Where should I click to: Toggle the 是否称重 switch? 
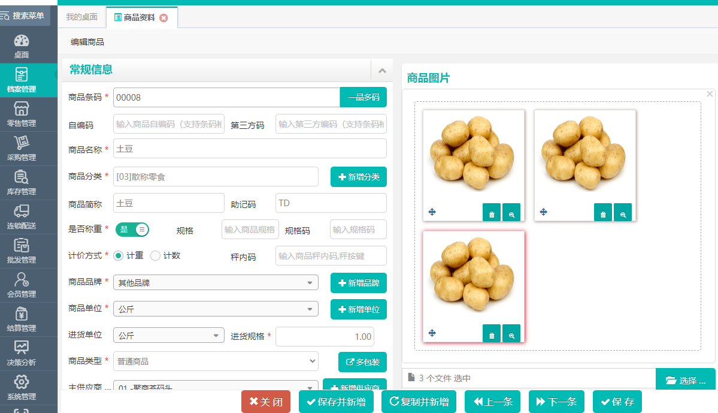(132, 230)
